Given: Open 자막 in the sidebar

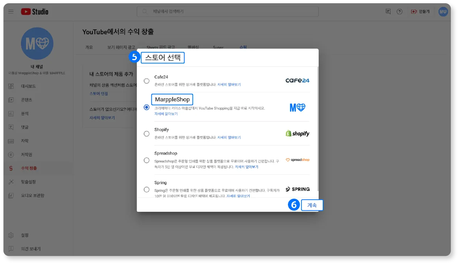Looking at the screenshot, I should tap(25, 141).
